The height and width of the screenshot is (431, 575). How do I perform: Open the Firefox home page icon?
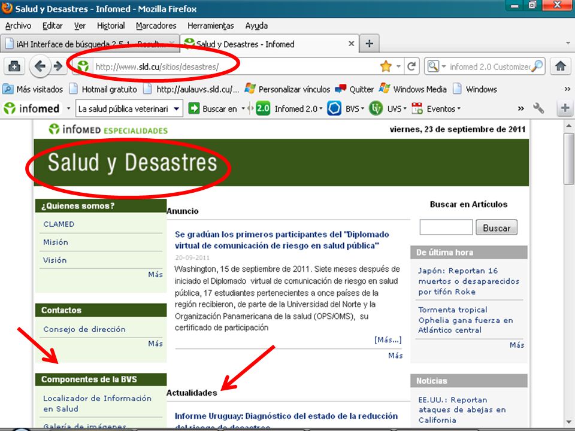(561, 66)
